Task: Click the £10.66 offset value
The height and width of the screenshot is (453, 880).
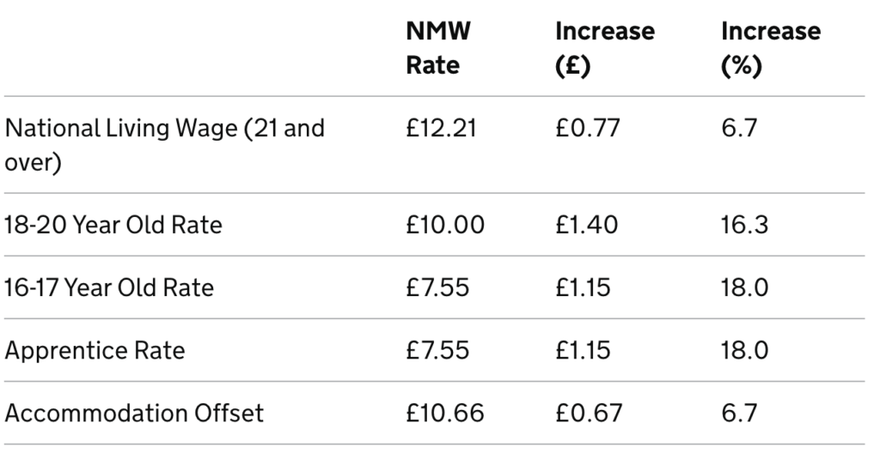Action: (x=444, y=413)
